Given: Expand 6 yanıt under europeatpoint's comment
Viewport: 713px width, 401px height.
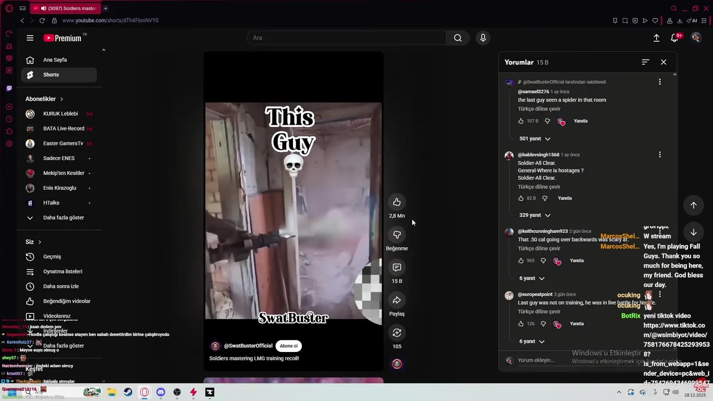Looking at the screenshot, I should tap(532, 341).
